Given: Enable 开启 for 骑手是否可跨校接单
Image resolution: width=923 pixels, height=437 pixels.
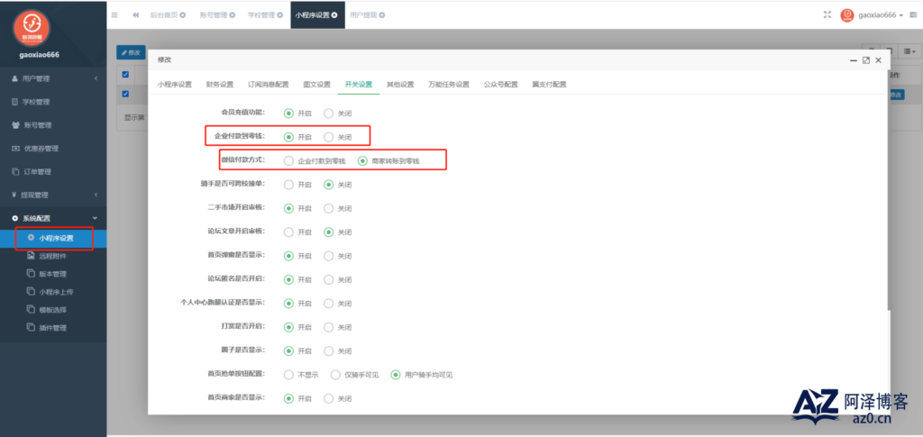Looking at the screenshot, I should (288, 185).
